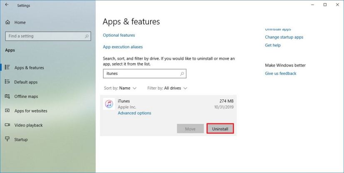Click the Change startup apps link
Screen dimensions: 344x173
coord(284,37)
